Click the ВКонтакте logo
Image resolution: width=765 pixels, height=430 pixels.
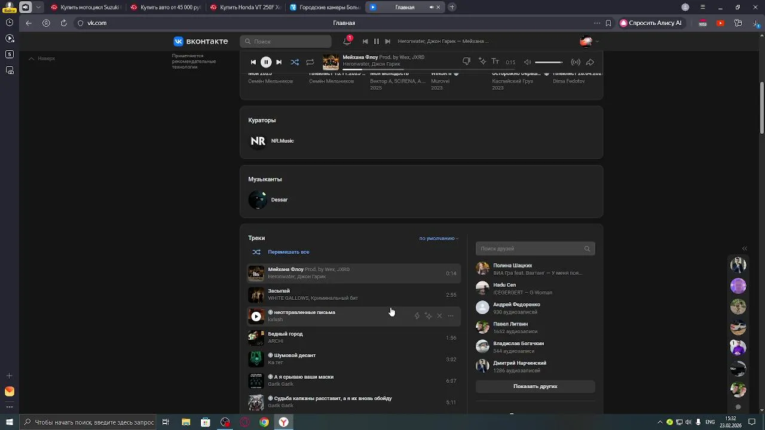[x=201, y=41]
